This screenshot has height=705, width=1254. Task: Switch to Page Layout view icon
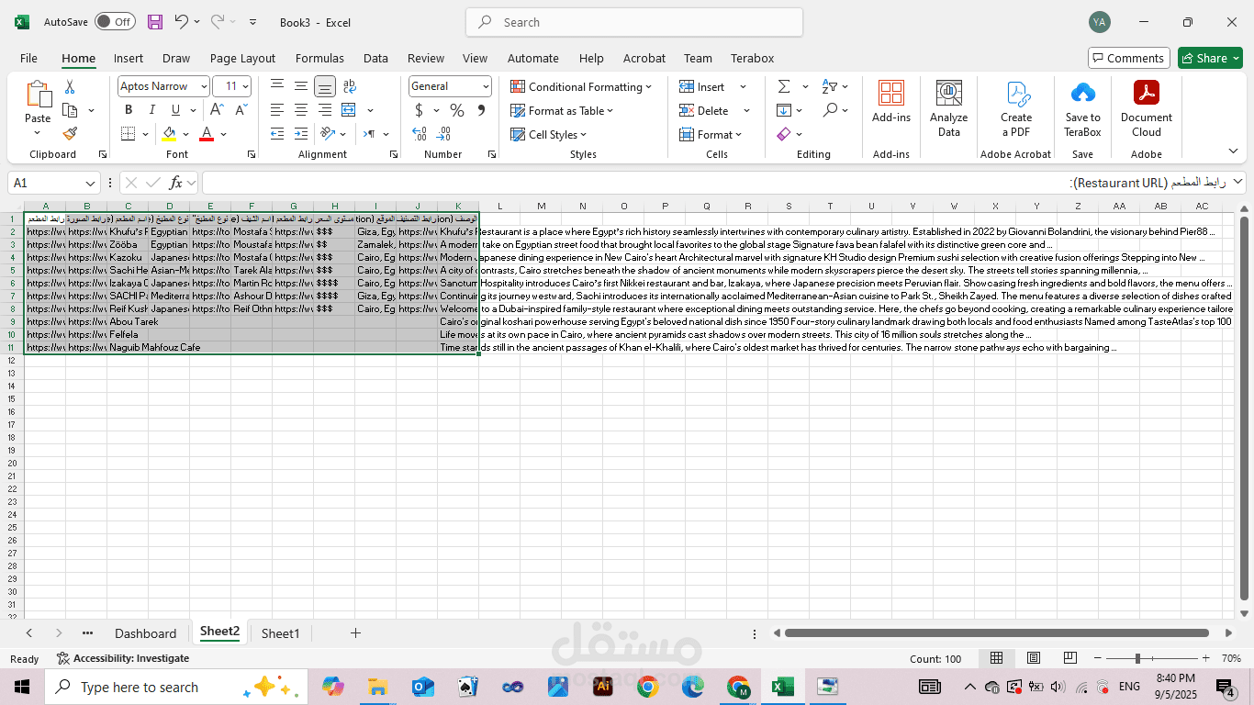tap(1034, 658)
